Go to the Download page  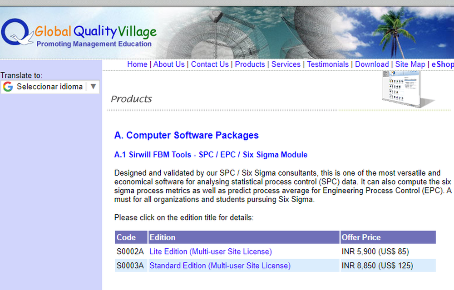pyautogui.click(x=372, y=64)
